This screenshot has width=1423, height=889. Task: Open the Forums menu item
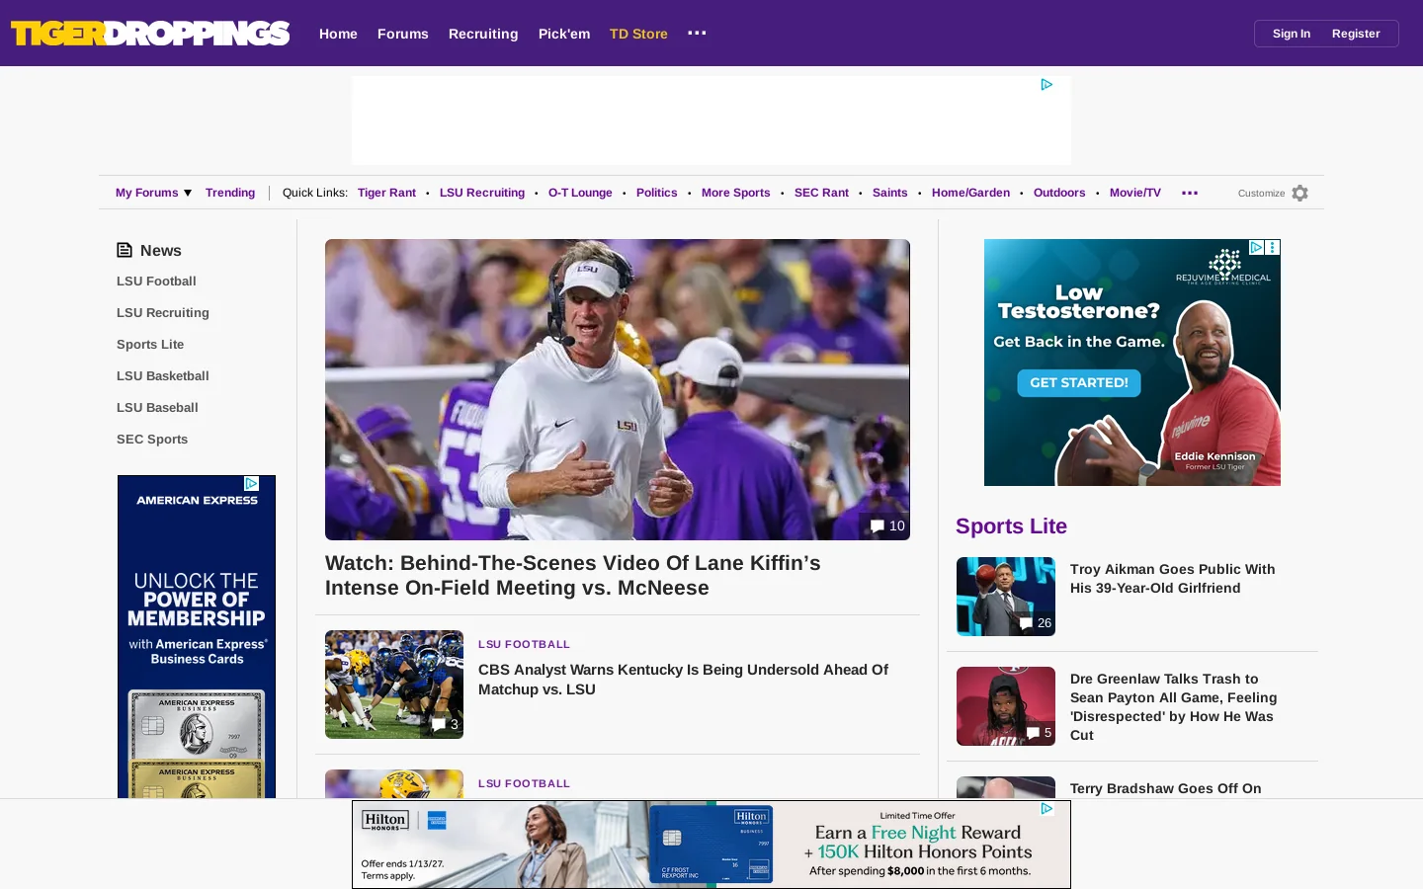(403, 34)
